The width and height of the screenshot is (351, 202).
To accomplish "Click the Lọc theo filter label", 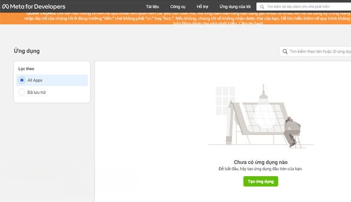I will 26,69.
